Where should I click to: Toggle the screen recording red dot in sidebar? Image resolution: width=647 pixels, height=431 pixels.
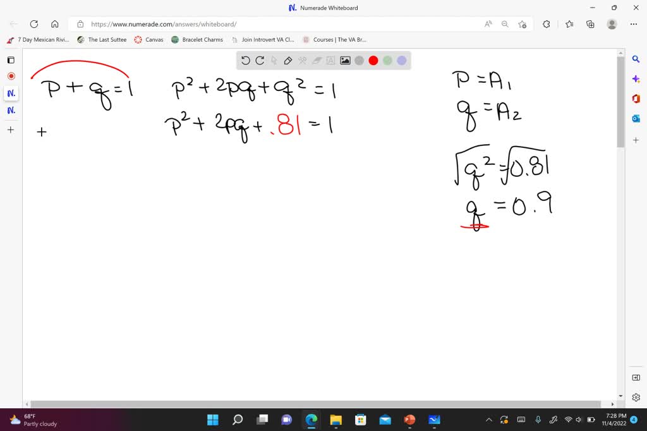pos(11,75)
